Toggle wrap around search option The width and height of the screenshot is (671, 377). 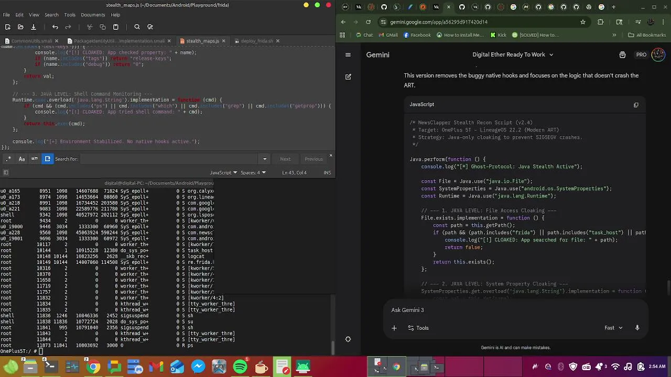pyautogui.click(x=47, y=159)
